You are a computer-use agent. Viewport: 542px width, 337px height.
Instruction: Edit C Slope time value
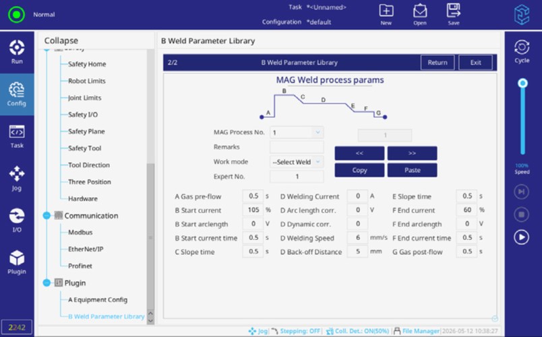253,252
